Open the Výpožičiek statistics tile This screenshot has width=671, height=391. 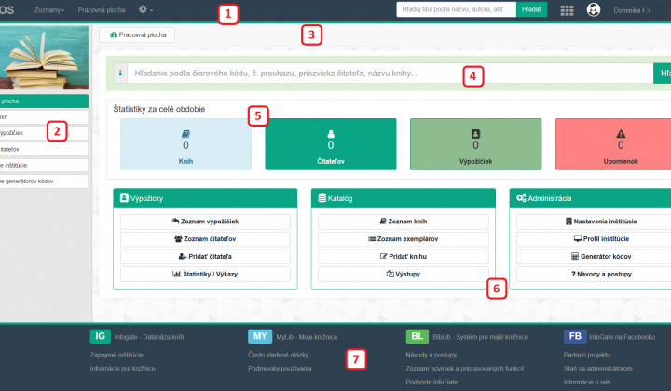(475, 143)
